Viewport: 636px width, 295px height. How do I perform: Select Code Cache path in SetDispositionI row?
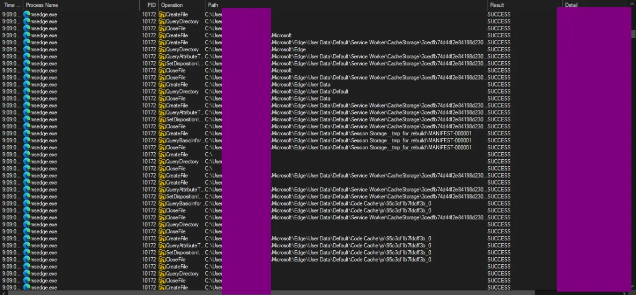351,253
